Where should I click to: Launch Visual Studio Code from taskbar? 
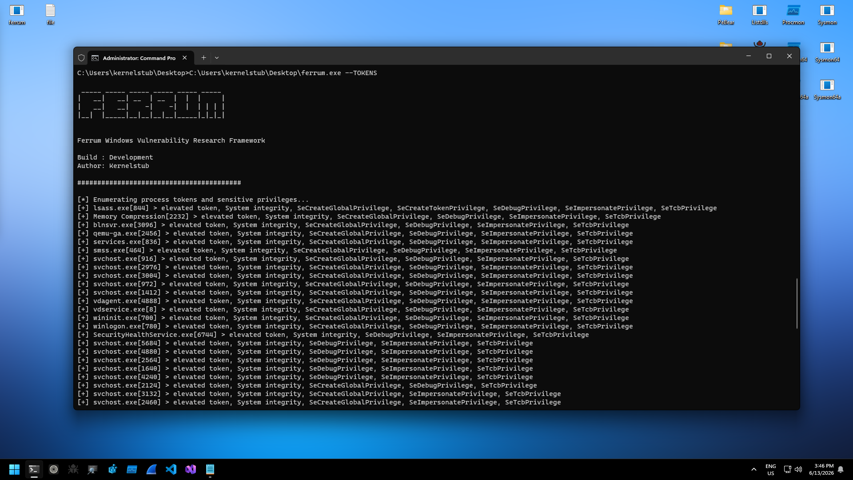(171, 469)
